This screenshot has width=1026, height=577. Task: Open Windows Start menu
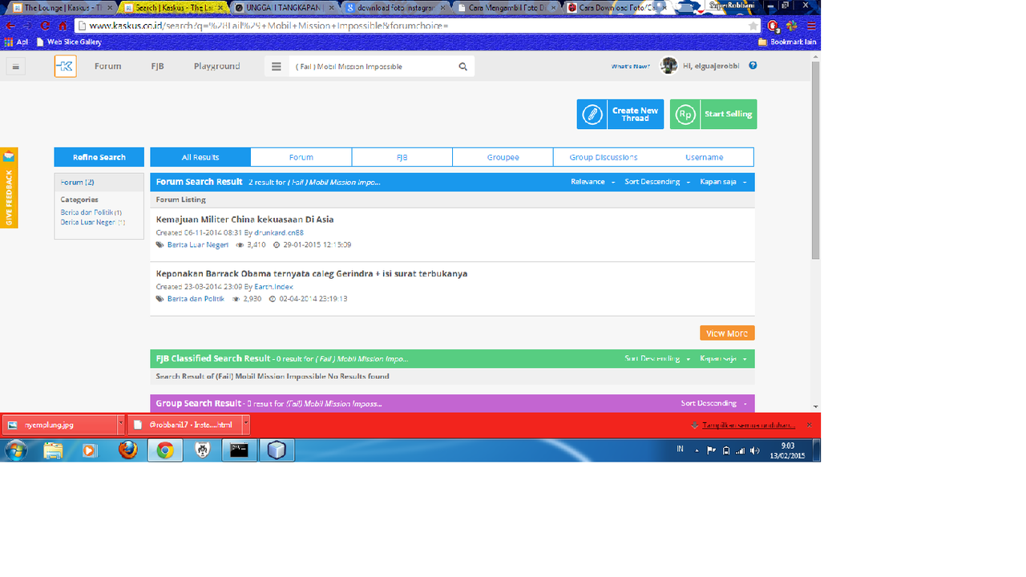[x=16, y=450]
